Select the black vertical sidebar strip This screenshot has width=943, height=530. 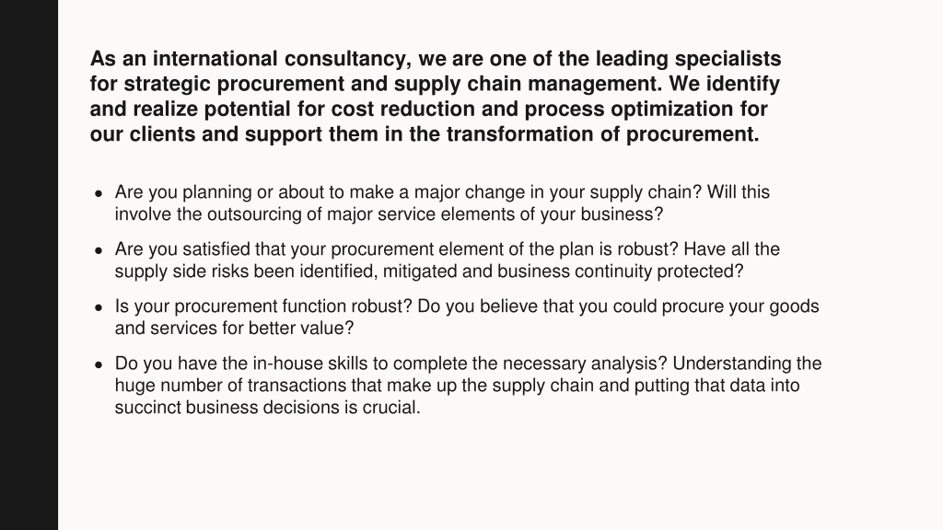point(29,265)
